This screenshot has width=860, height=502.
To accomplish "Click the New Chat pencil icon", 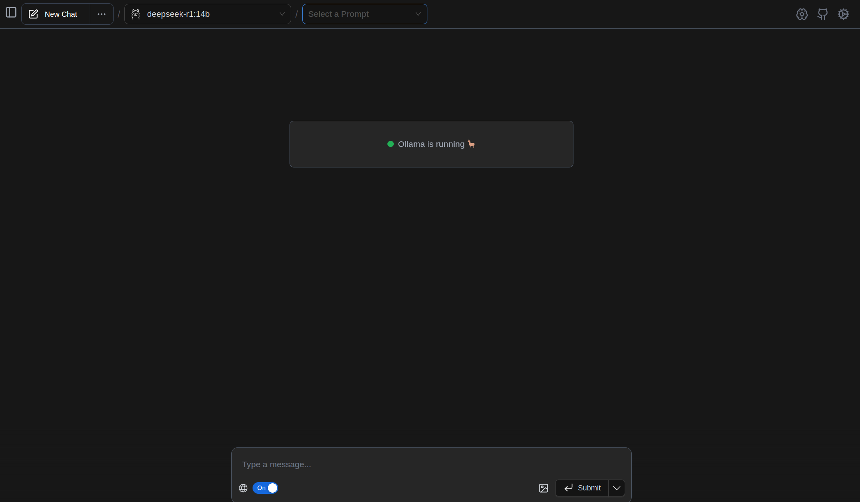I will click(x=34, y=14).
